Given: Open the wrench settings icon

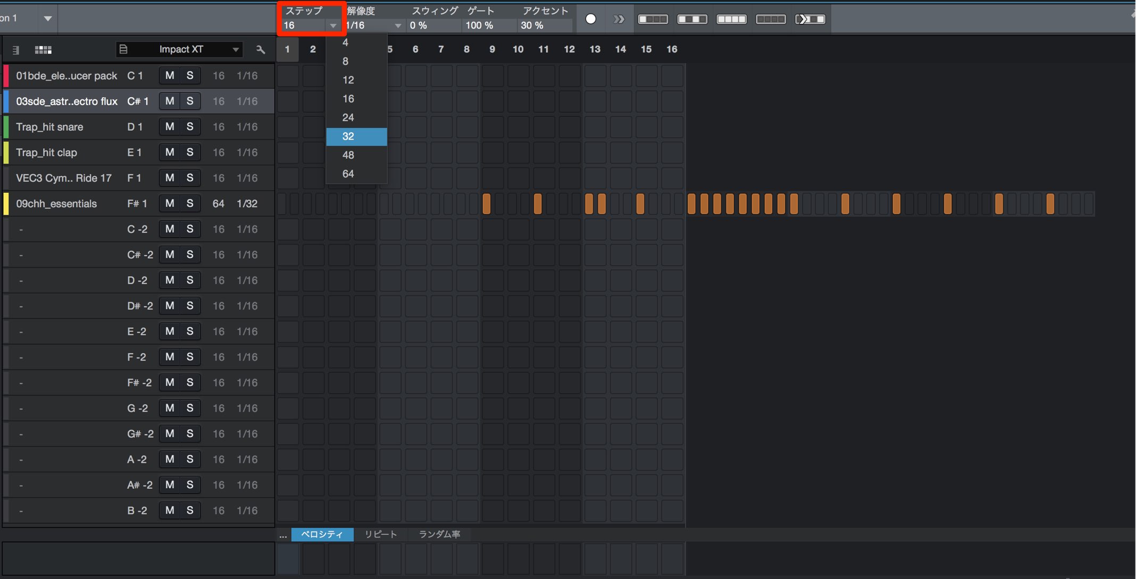Looking at the screenshot, I should coord(260,49).
